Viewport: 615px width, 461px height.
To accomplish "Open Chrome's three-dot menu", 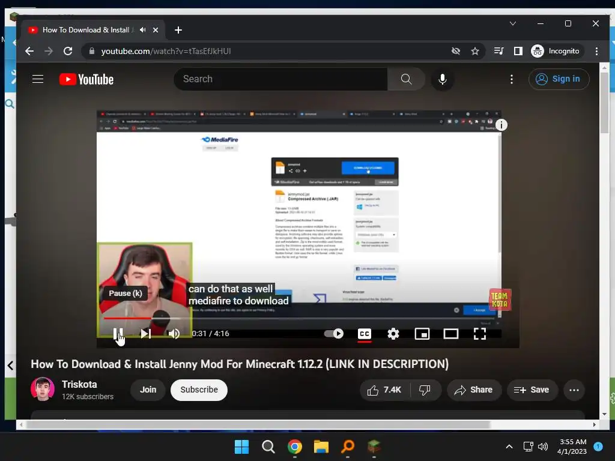I will [596, 51].
